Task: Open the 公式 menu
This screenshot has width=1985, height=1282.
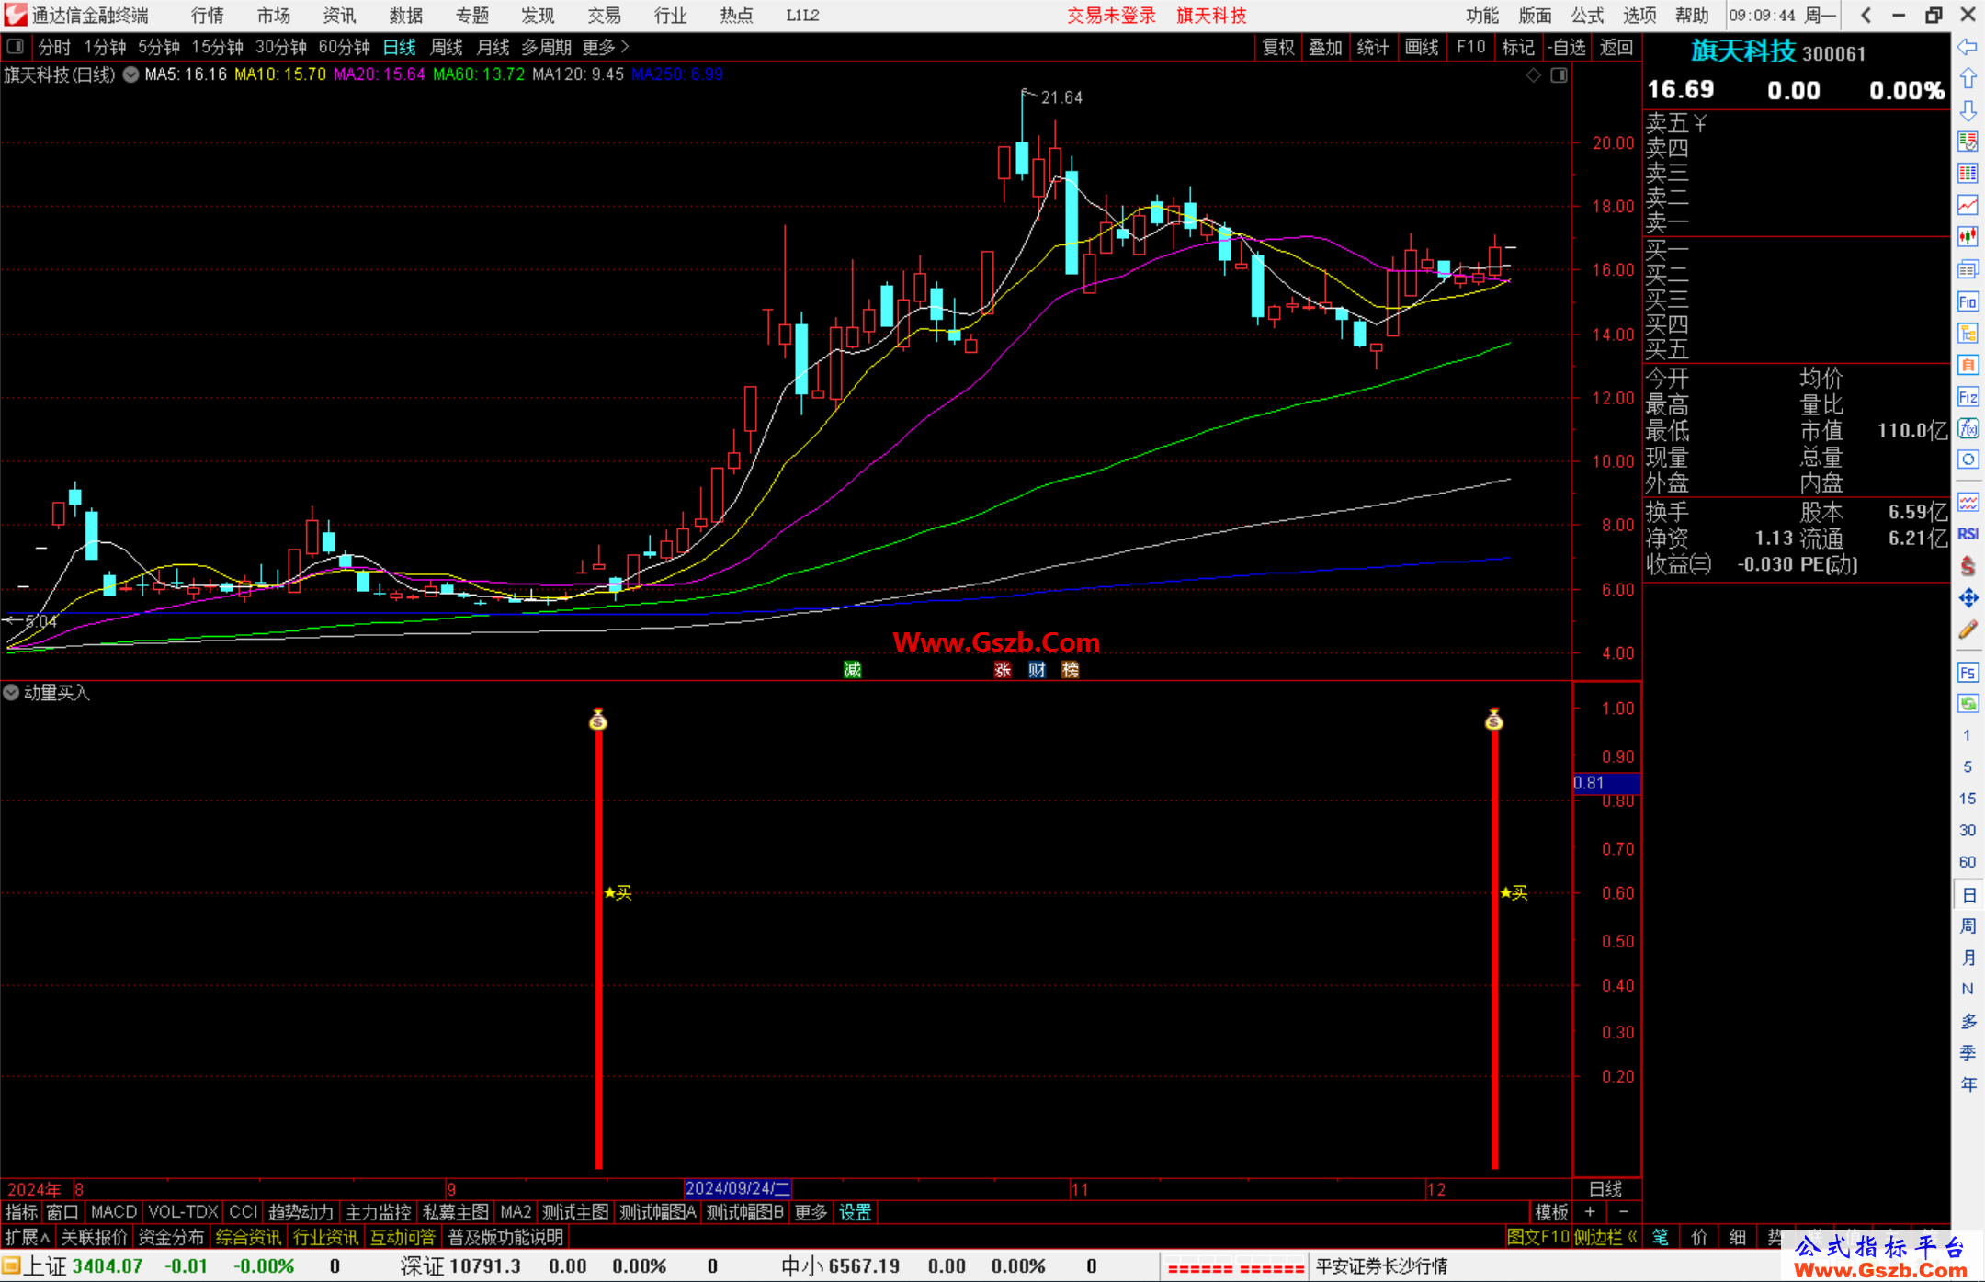Action: pos(1587,16)
